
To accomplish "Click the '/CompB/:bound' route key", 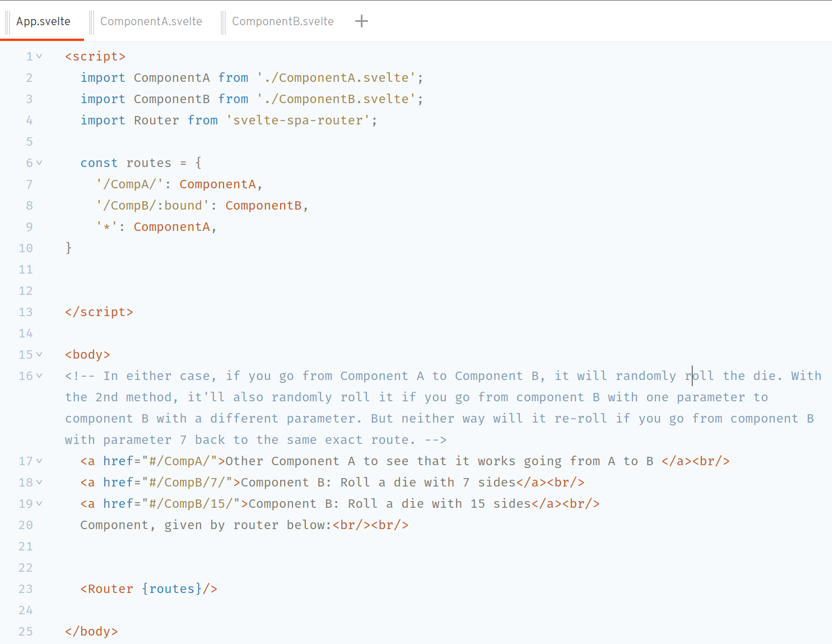I will 152,205.
